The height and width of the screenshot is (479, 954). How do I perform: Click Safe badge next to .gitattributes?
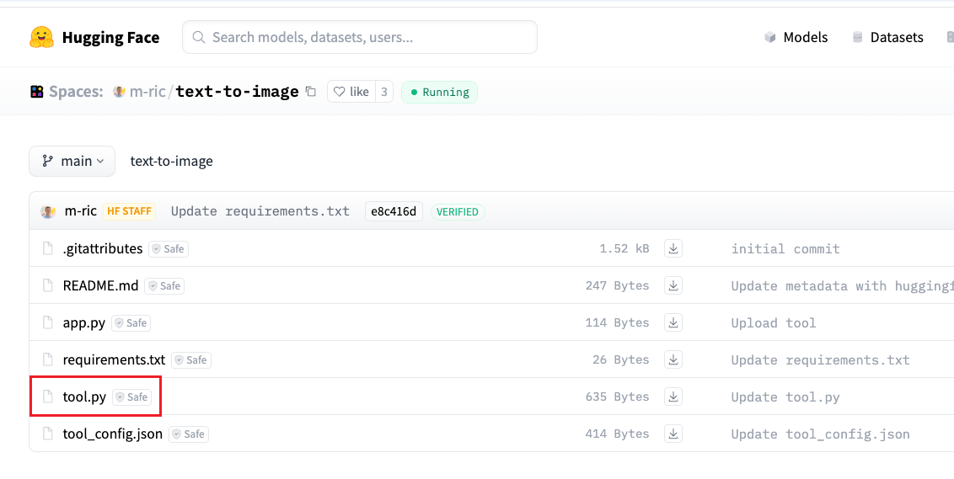[169, 248]
